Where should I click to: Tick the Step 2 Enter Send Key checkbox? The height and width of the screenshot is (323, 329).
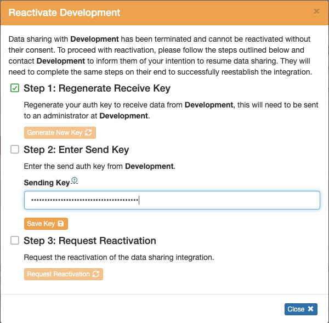(x=15, y=150)
